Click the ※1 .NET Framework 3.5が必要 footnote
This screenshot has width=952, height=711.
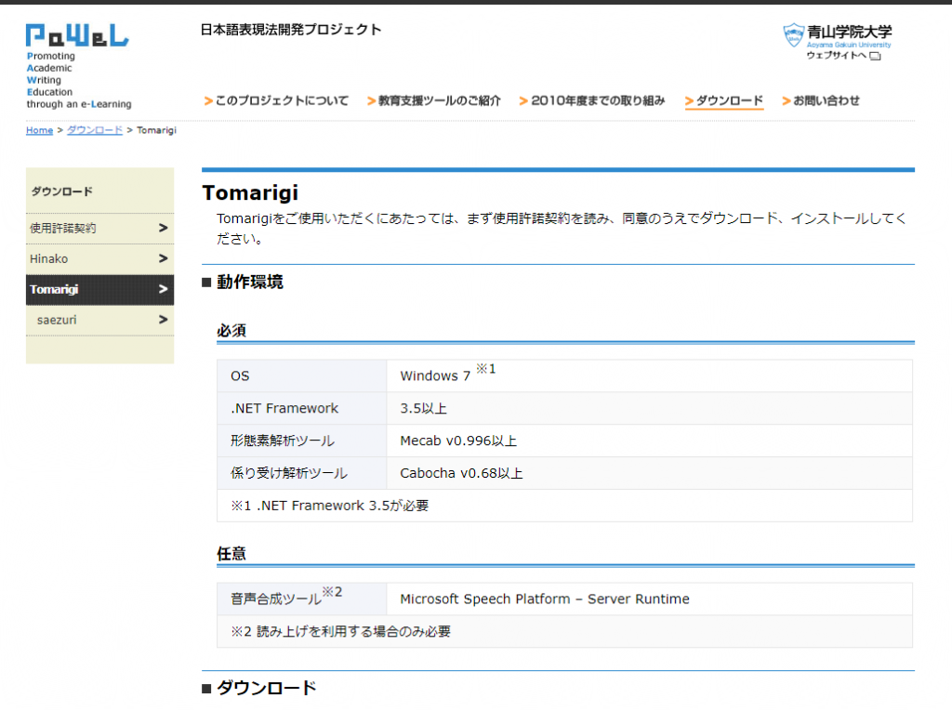coord(564,506)
